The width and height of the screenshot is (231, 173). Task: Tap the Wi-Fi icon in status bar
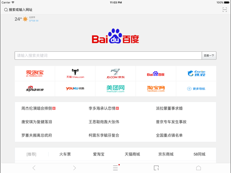pos(13,3)
